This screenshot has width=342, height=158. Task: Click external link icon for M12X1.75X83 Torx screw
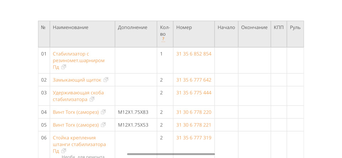tap(103, 112)
